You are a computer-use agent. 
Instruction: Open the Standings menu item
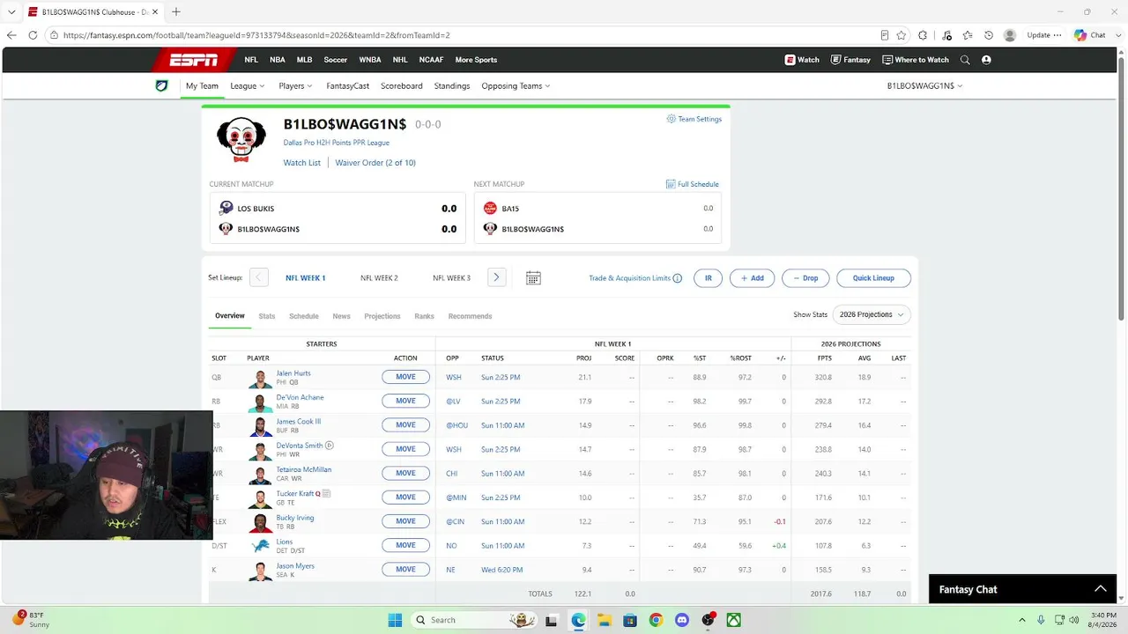click(452, 86)
